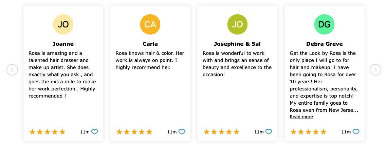Screen dimensions: 386x146
Task: Click Debra Greve's DG avatar
Action: (325, 24)
